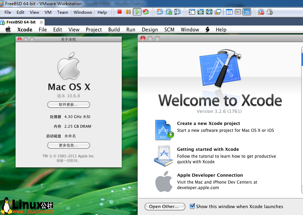Suspend the virtual machine

pyautogui.click(x=128, y=11)
